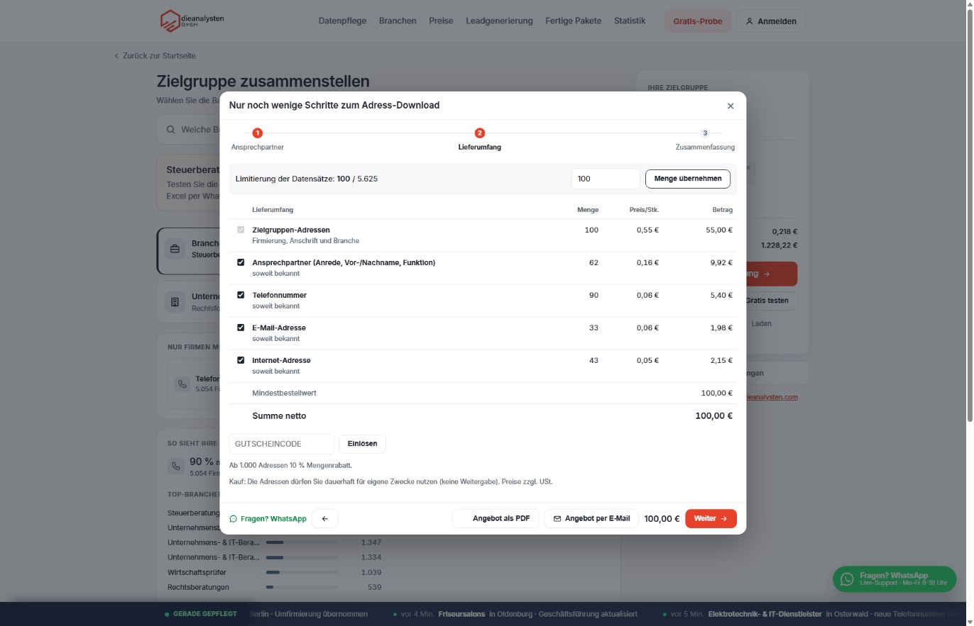Toggle the E-Mail-Adresse checkbox
This screenshot has height=626, width=974.
click(241, 328)
